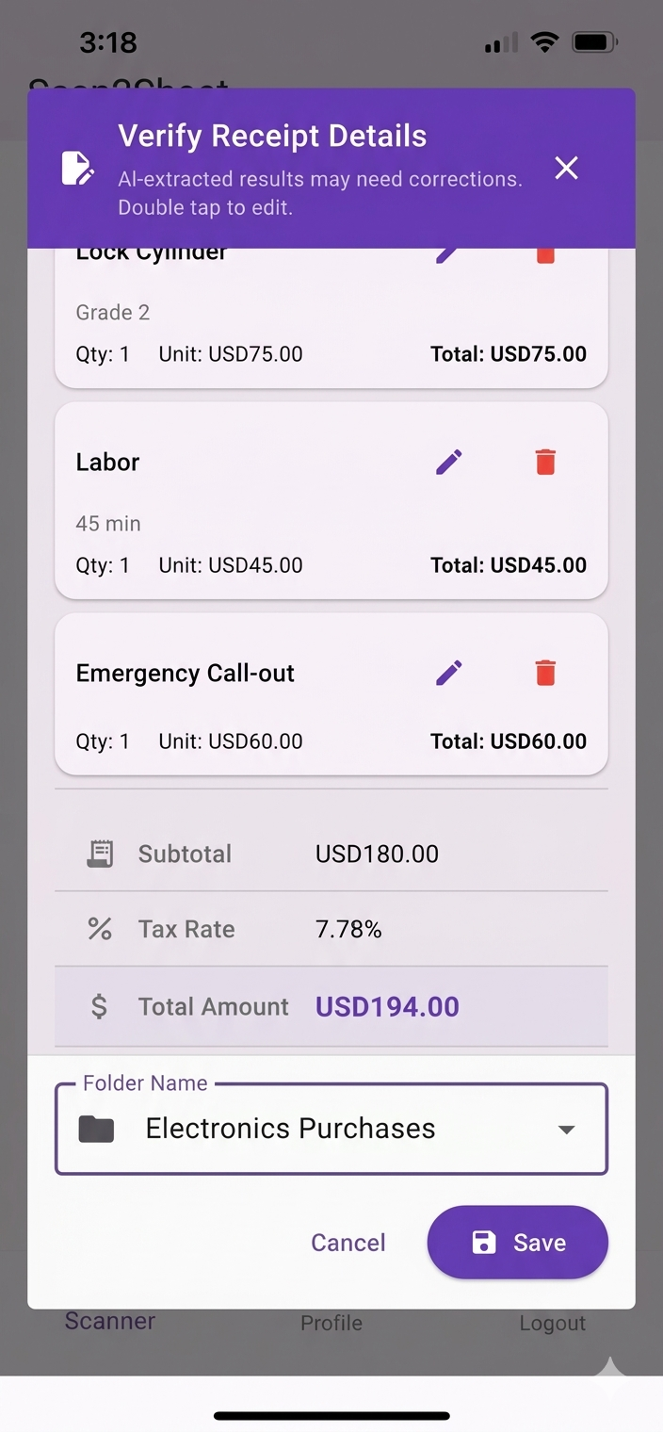Tap the Lock Cylinder edit pencil
The image size is (663, 1432).
tap(449, 254)
